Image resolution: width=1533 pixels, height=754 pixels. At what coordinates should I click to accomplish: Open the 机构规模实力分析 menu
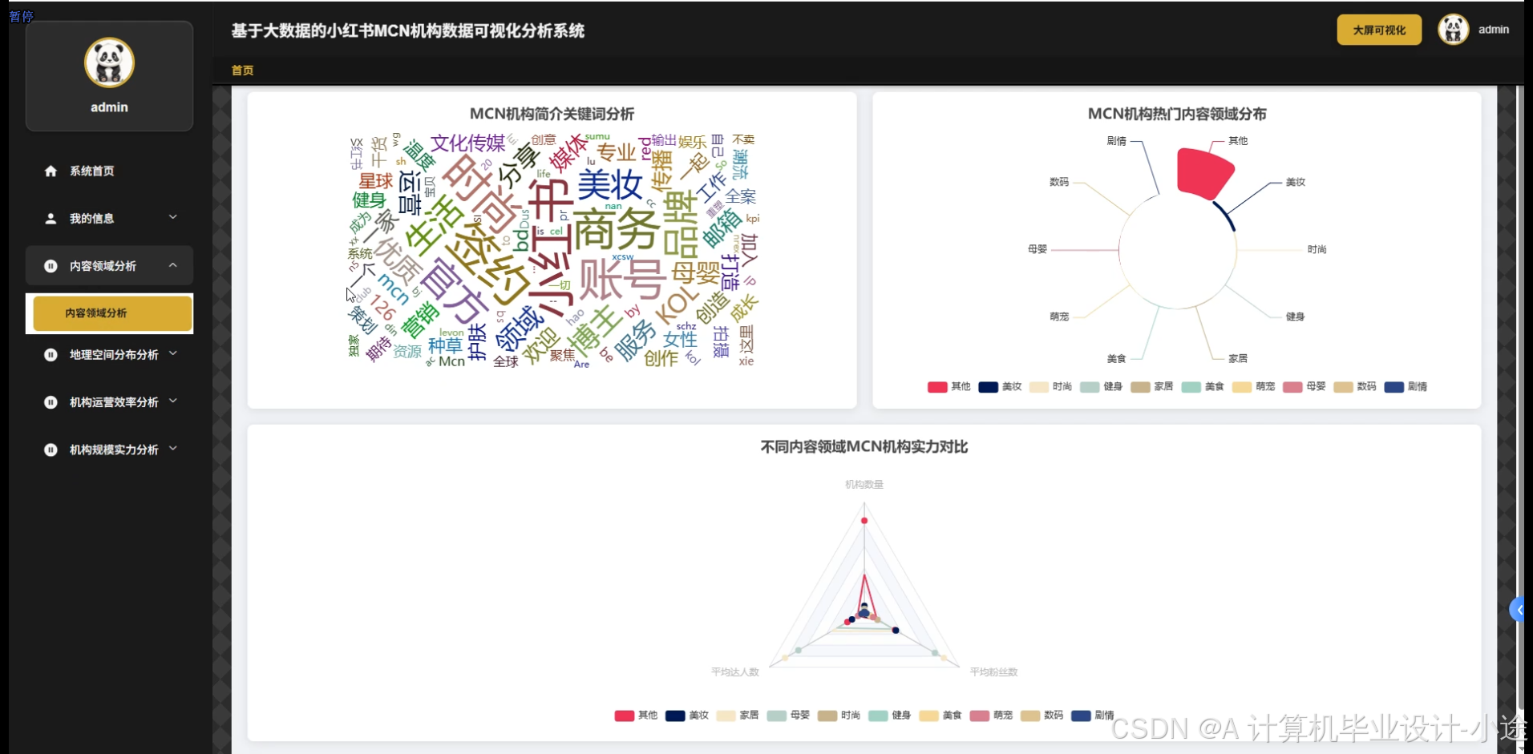109,450
